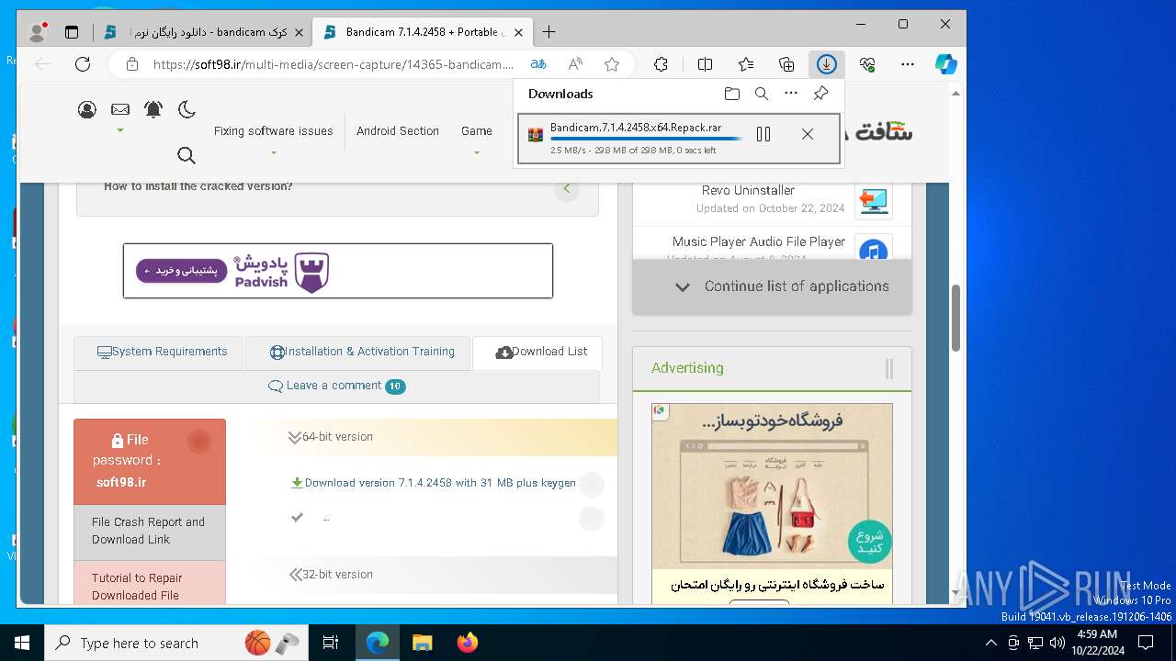
Task: Open the Action Center notifications
Action: [1146, 643]
